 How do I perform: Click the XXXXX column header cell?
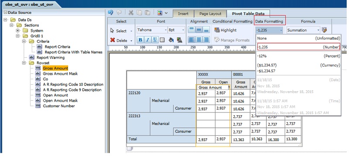coord(214,75)
